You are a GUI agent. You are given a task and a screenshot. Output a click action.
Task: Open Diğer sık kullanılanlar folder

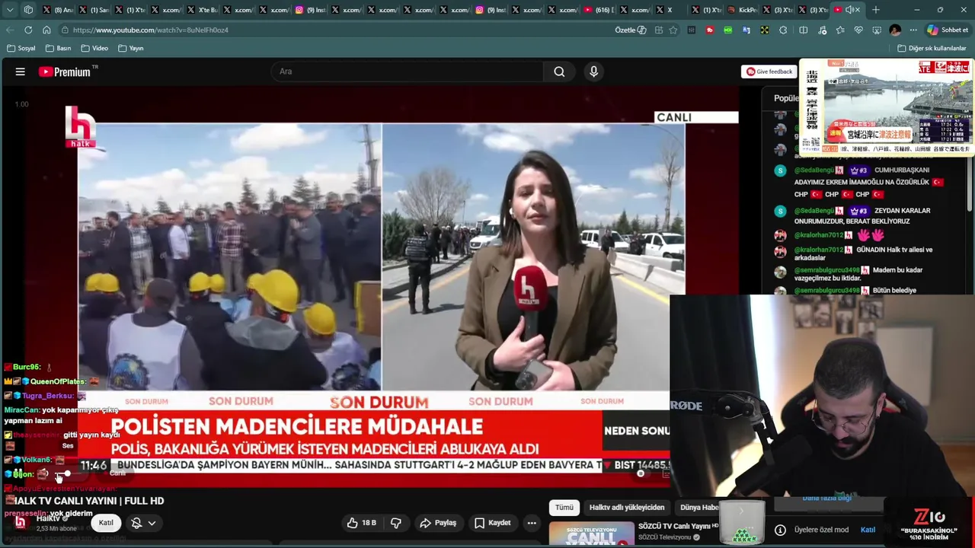932,48
